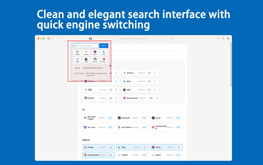Remove DuckDuckGo from selected engines
The width and height of the screenshot is (263, 165).
(157, 98)
